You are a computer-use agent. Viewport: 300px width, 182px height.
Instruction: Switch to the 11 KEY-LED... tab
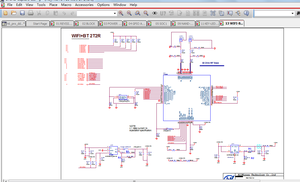(x=207, y=24)
